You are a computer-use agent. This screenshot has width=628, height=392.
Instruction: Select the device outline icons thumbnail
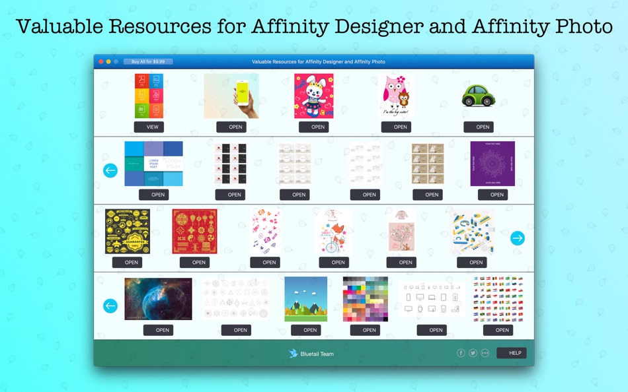click(432, 299)
